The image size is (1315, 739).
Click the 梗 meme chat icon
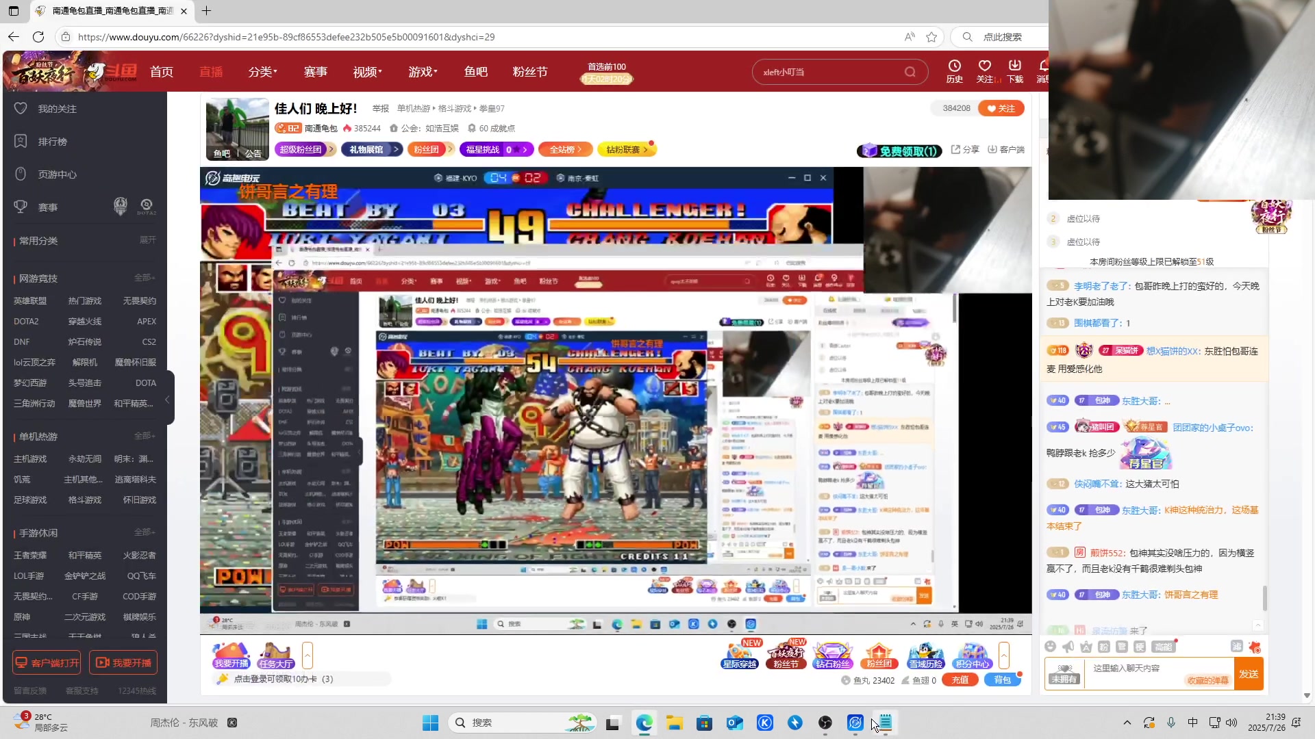[x=1140, y=647]
